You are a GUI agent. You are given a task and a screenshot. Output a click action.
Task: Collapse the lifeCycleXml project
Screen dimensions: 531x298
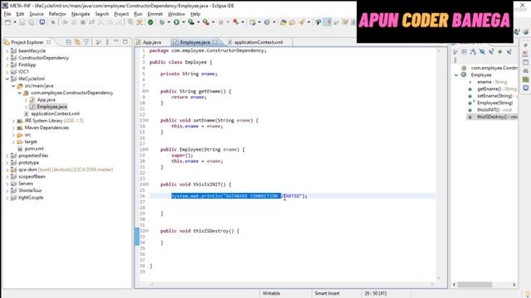point(7,79)
